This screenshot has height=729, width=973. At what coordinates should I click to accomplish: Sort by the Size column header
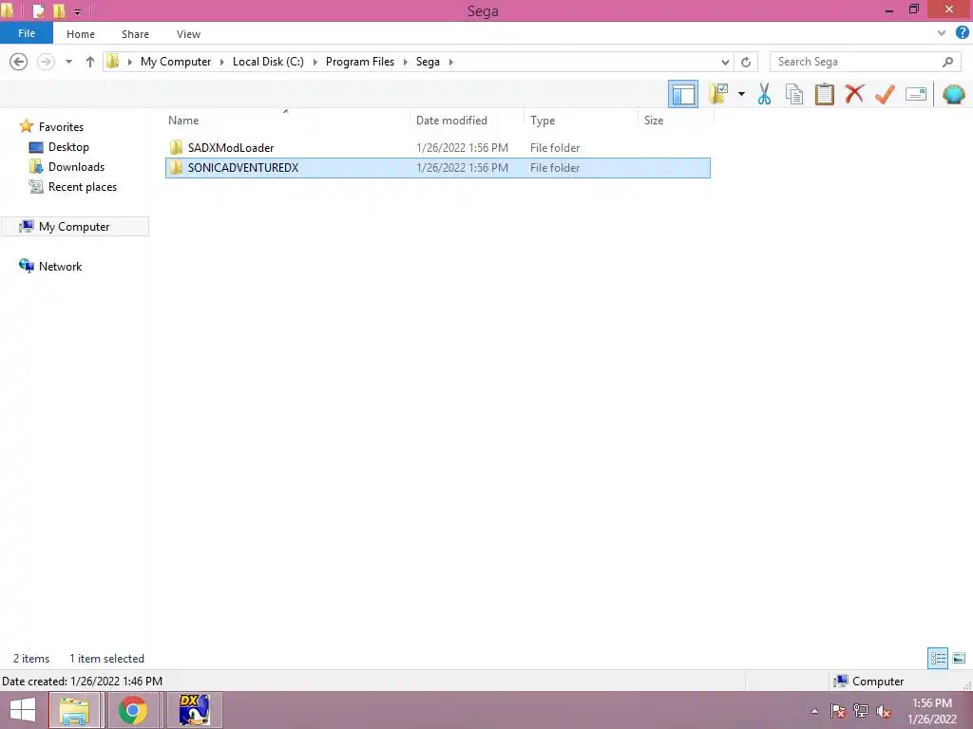(676, 121)
